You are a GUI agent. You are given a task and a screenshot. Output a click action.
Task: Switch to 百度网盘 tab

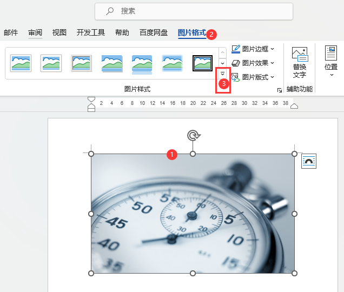coord(154,32)
